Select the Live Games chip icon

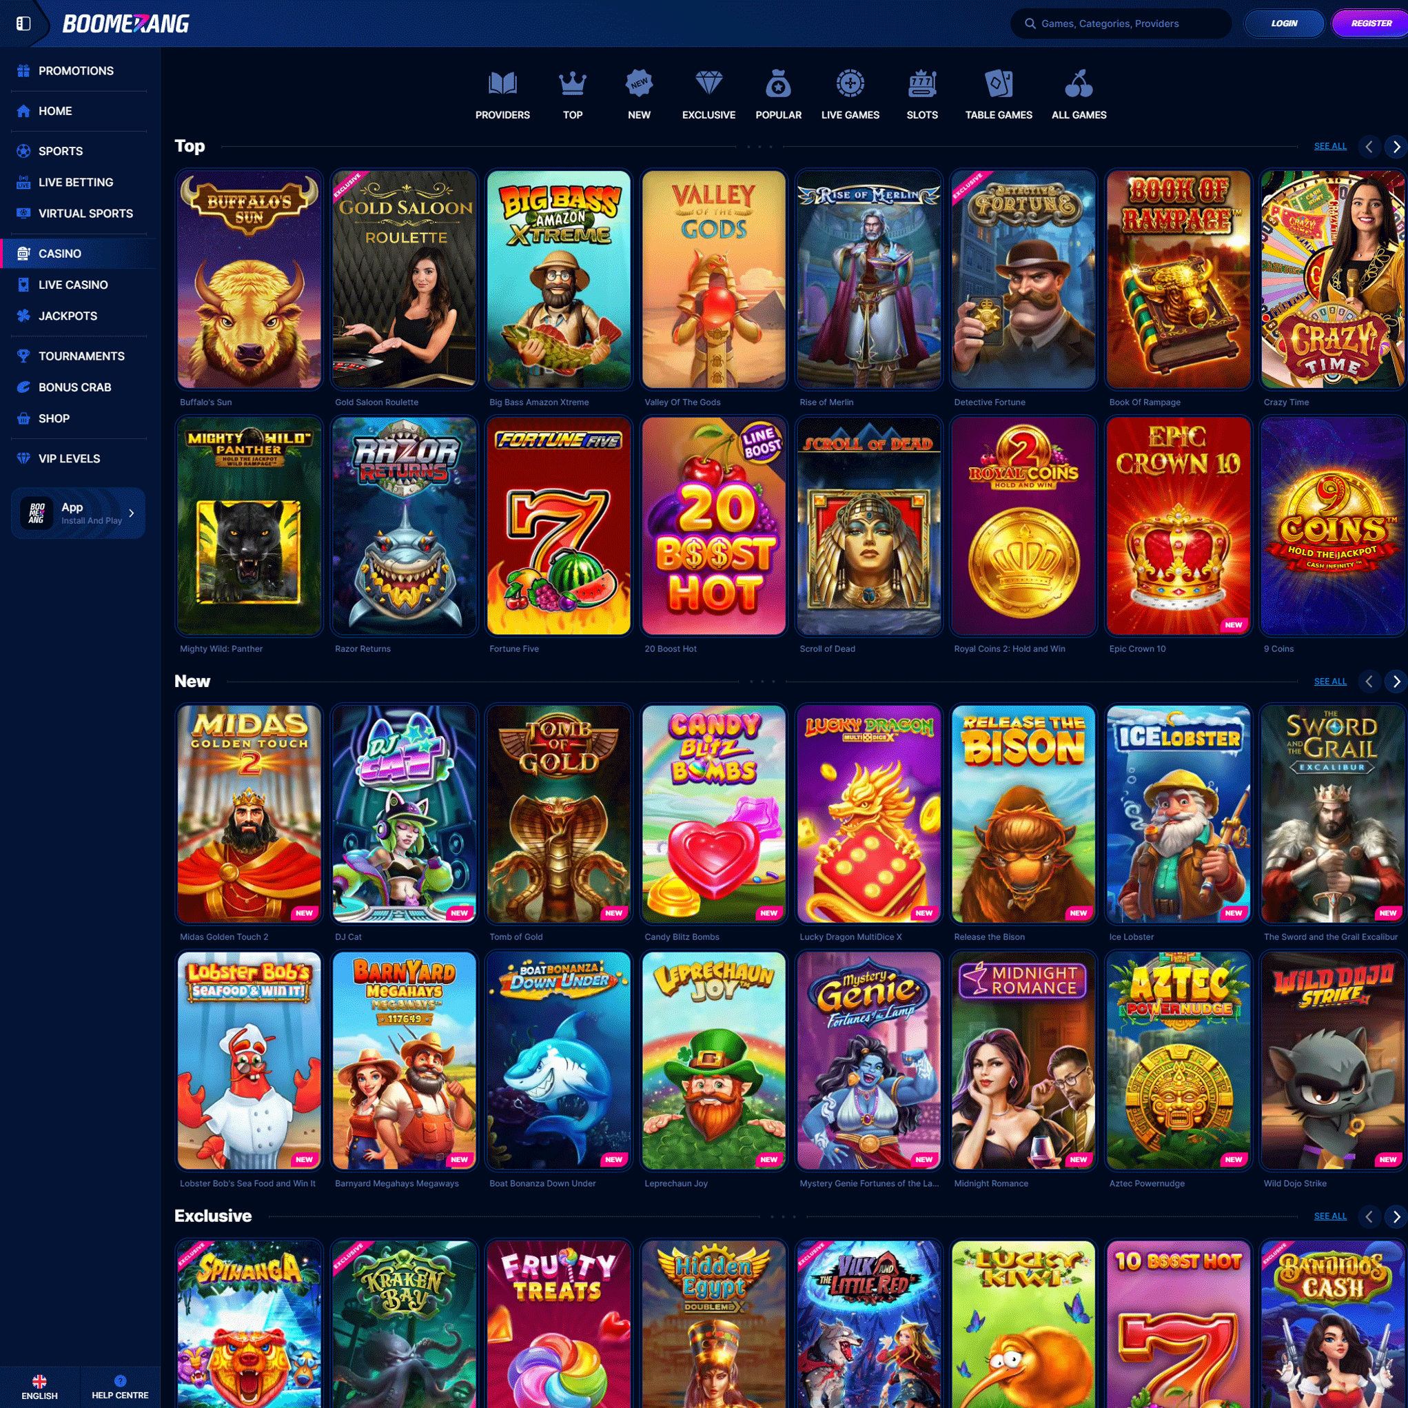coord(850,85)
